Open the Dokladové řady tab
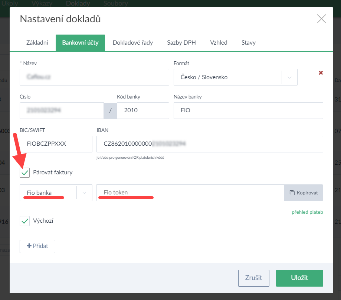This screenshot has width=341, height=300. pos(133,43)
